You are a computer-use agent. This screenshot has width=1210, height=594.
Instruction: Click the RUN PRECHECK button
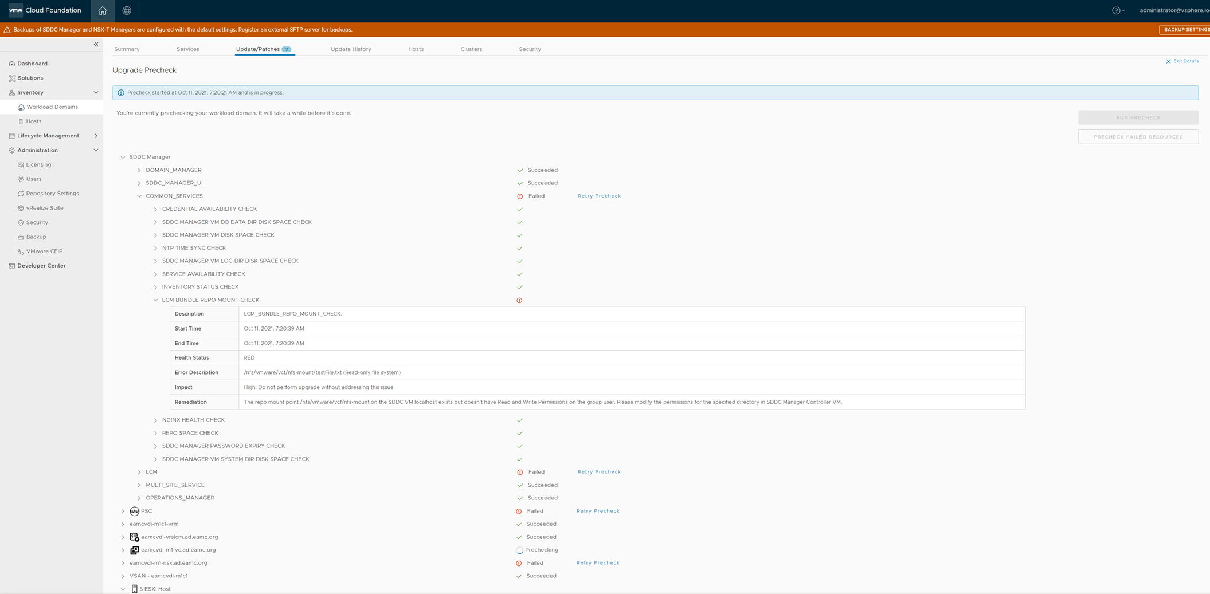coord(1138,117)
